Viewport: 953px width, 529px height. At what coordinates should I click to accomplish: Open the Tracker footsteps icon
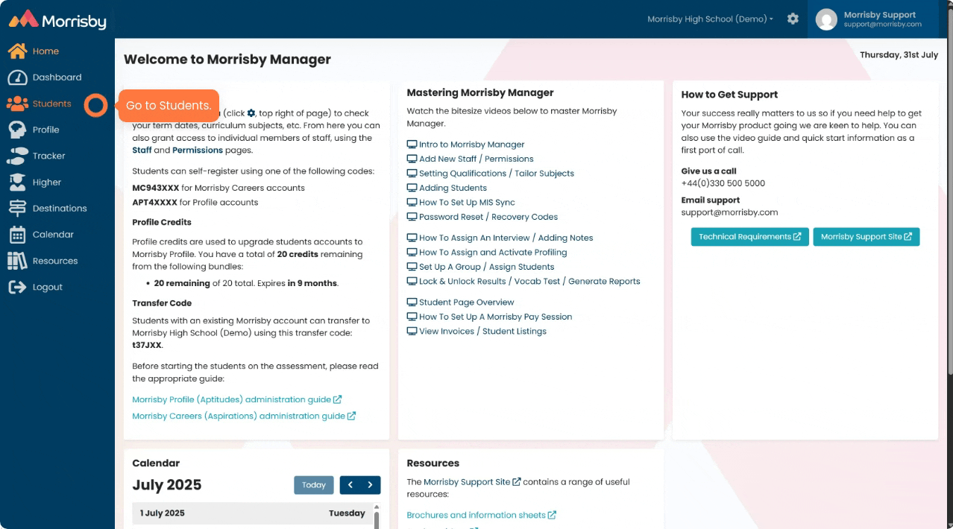(17, 156)
